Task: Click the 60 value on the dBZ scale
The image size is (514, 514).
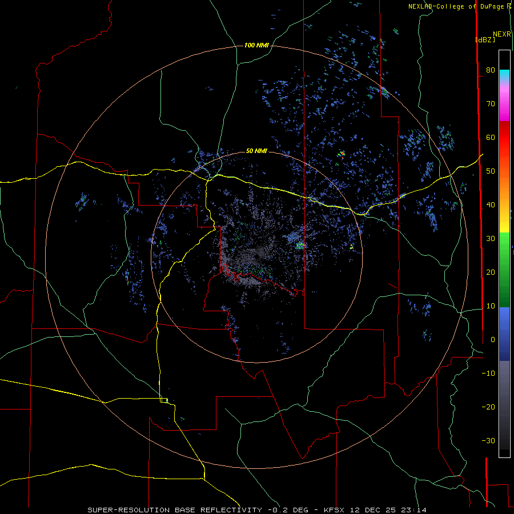Action: 491,138
